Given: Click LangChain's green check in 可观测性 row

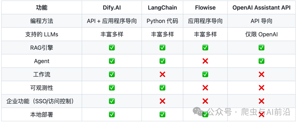Looking at the screenshot, I should tap(162, 88).
